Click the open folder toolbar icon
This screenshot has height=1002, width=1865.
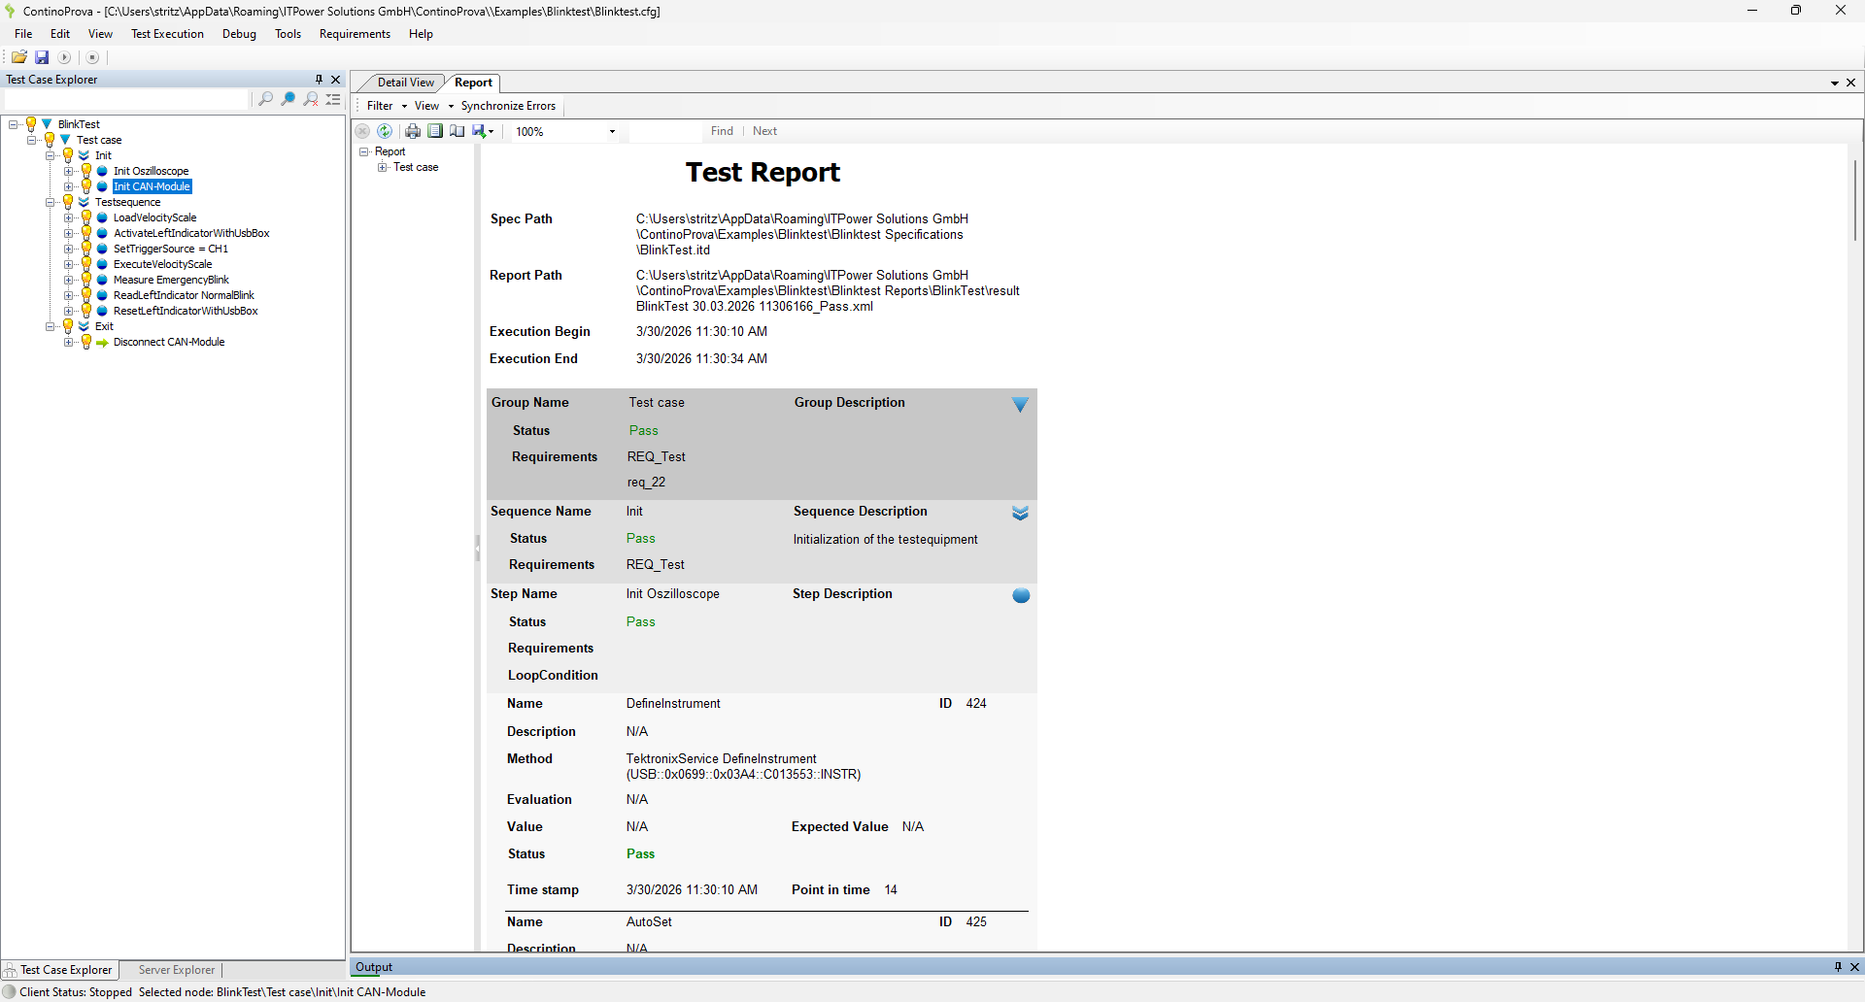point(18,57)
